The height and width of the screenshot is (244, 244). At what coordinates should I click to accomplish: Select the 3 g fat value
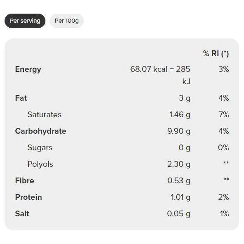(185, 98)
